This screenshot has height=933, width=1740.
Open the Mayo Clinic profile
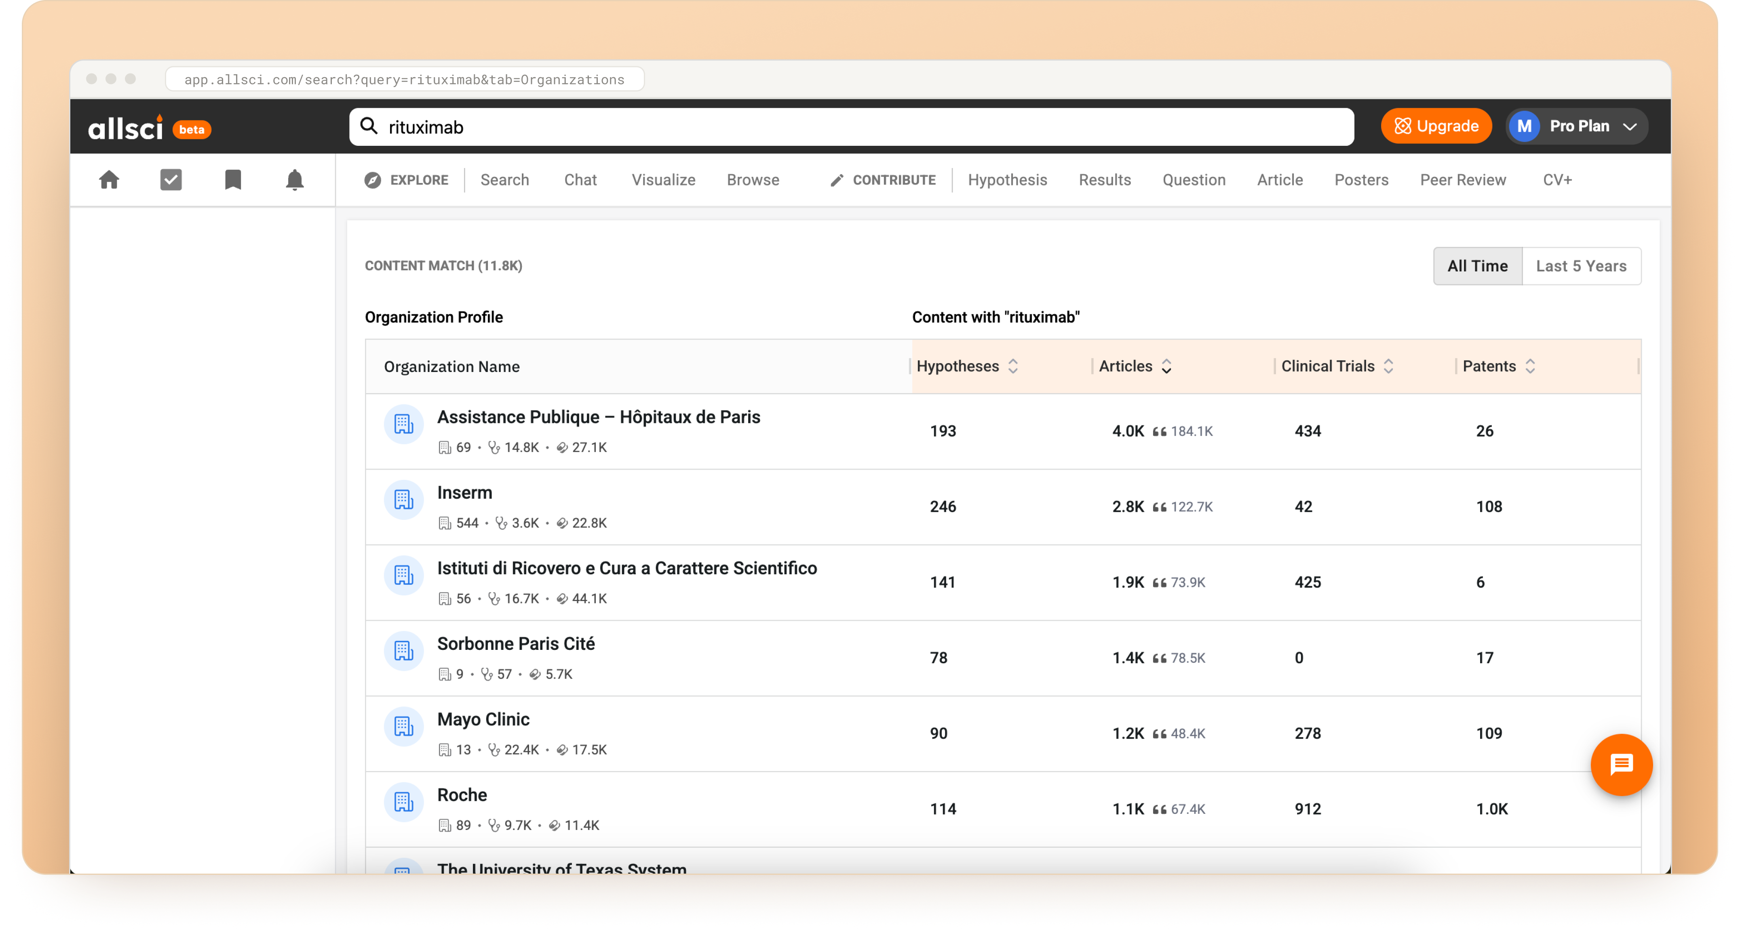coord(484,720)
